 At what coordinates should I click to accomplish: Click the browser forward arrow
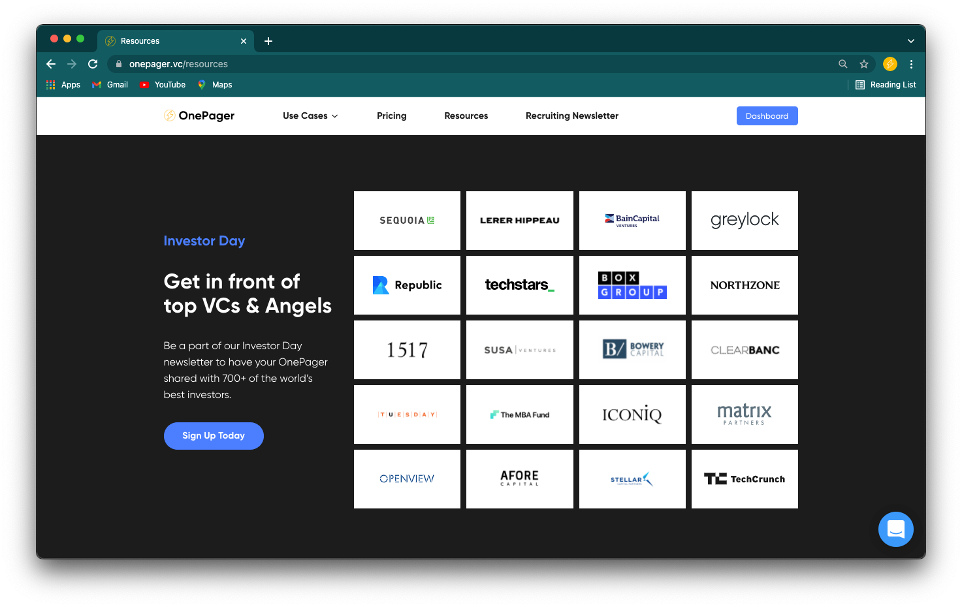[72, 64]
